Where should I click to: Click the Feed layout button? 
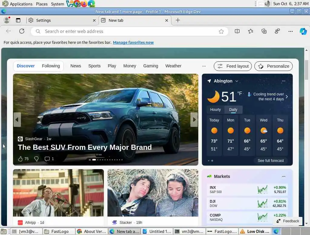[x=233, y=66]
